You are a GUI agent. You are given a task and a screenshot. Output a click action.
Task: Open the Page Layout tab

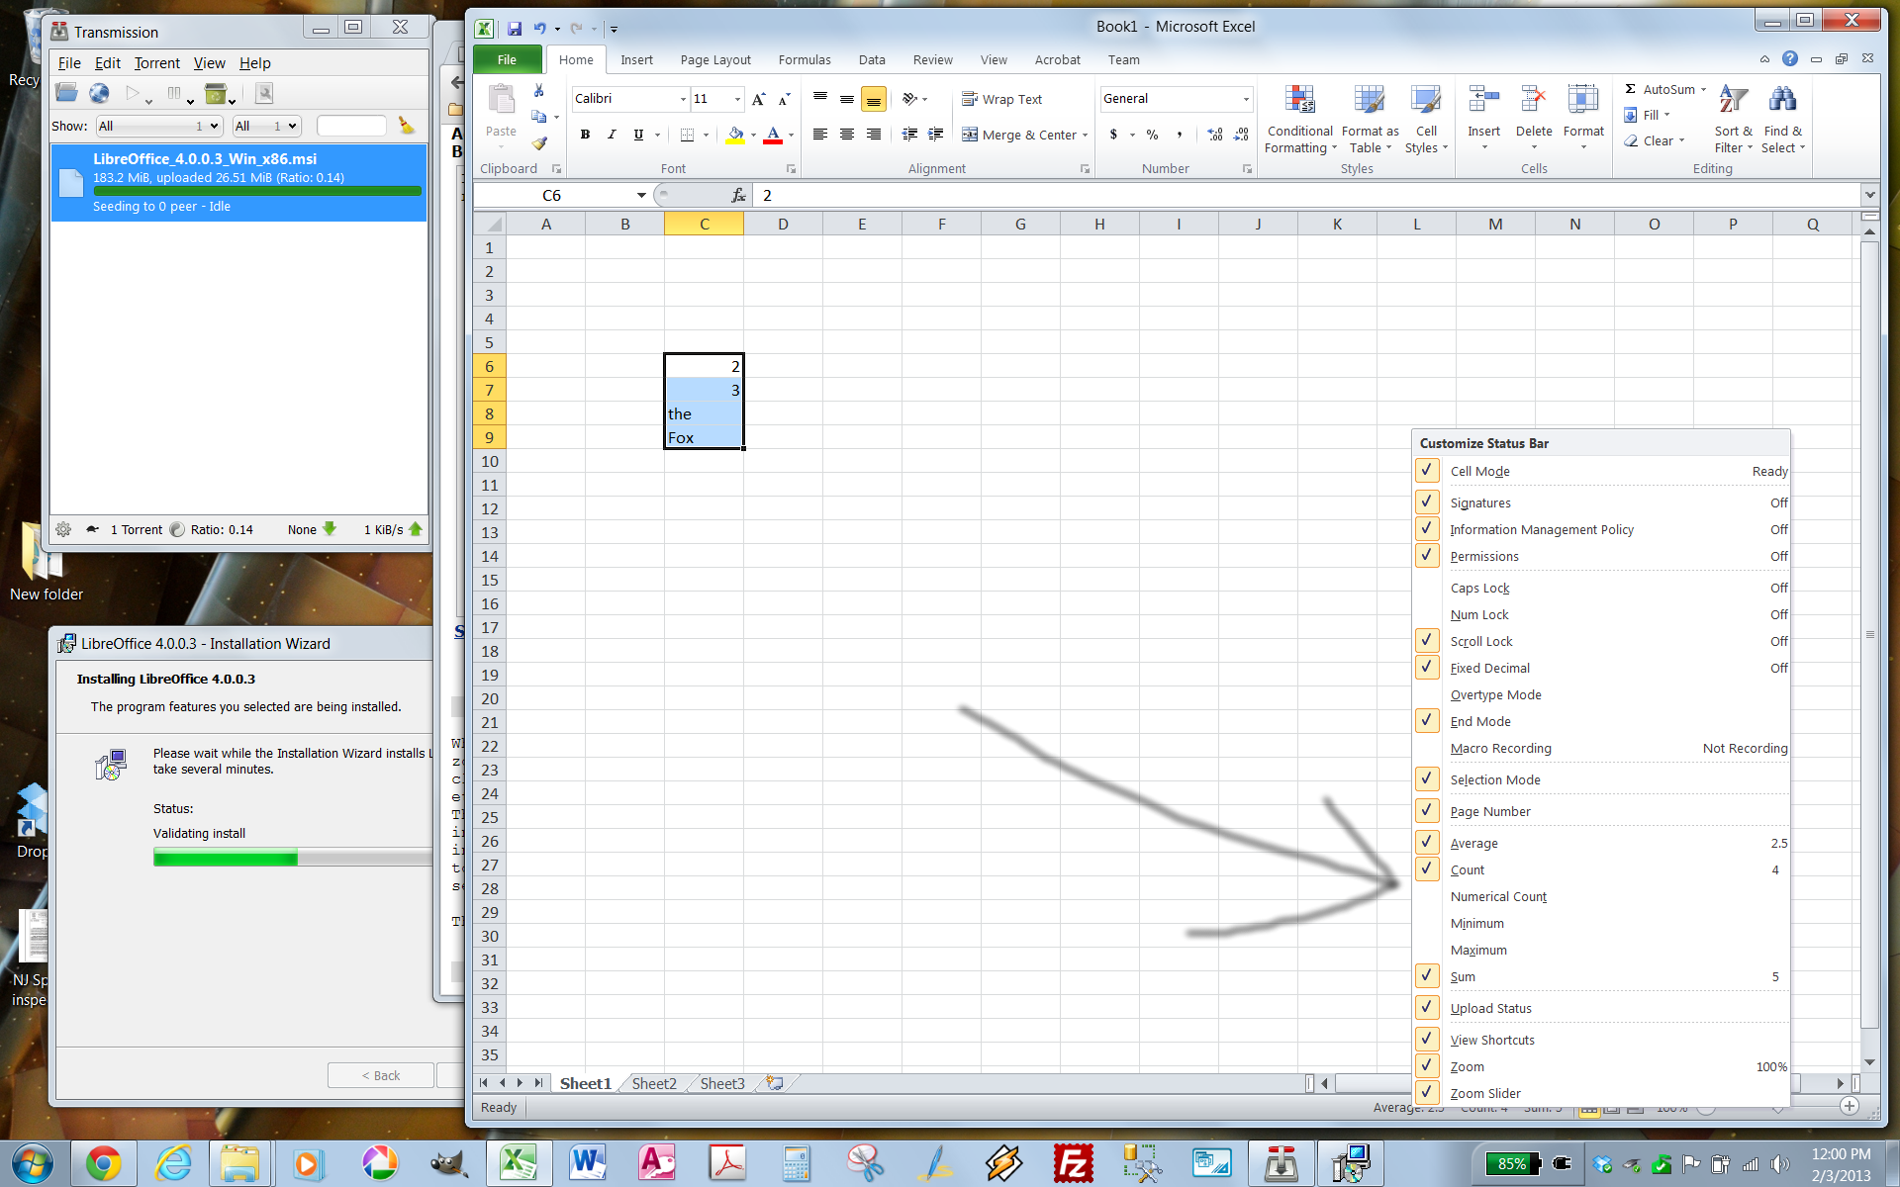[715, 59]
